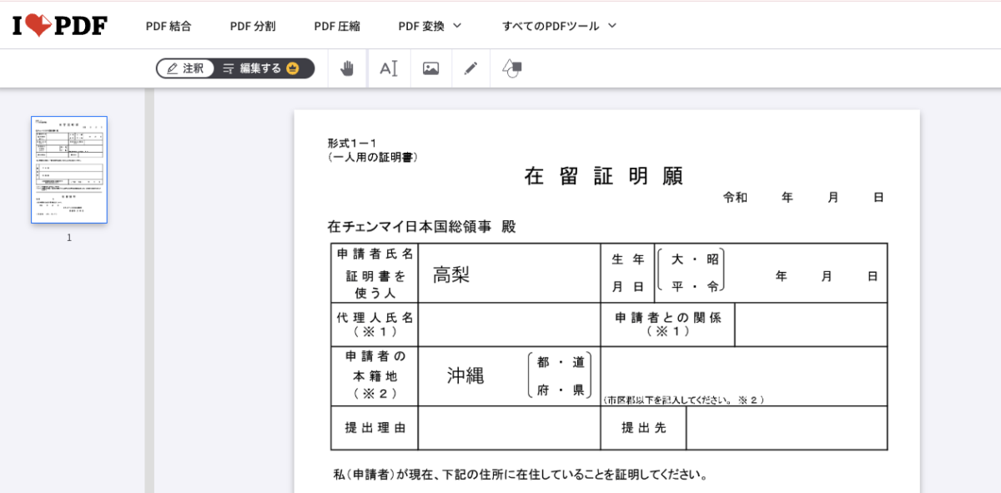The height and width of the screenshot is (493, 1001).
Task: Click pencil icon in 注釈 toggle
Action: point(172,68)
